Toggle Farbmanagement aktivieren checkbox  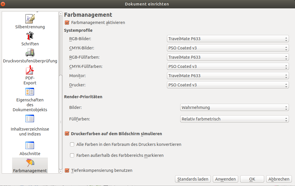point(67,23)
